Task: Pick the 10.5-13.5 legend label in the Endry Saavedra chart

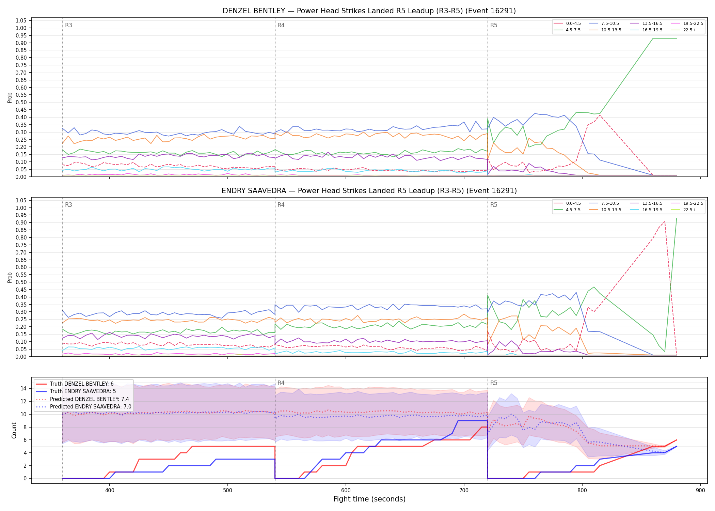Action: 611,210
